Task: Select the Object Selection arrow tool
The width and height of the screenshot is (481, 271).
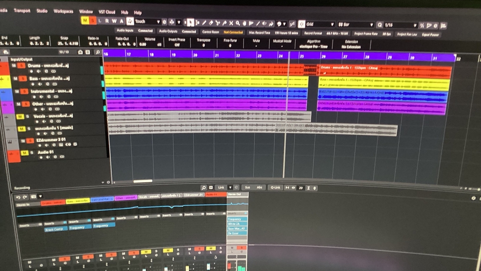Action: (190, 23)
